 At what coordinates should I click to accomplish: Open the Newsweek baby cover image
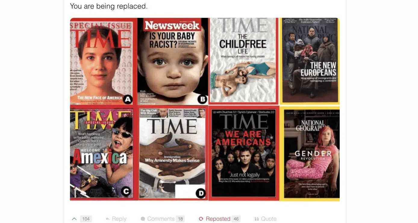173,61
